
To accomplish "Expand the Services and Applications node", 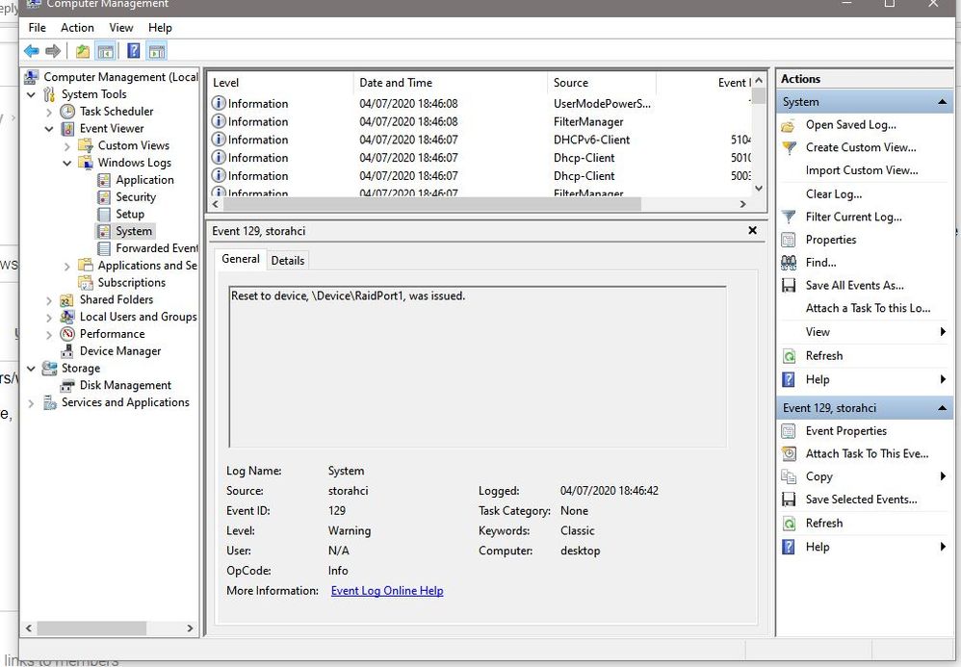I will click(31, 403).
